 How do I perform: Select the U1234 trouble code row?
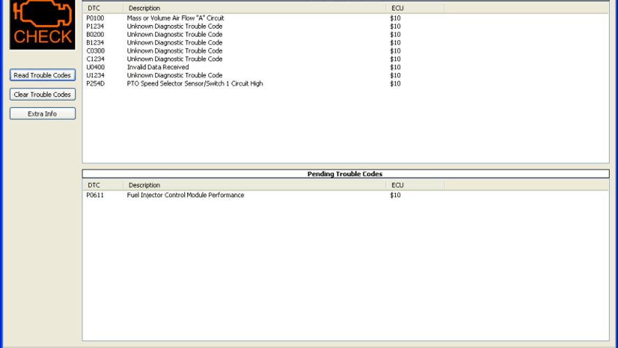[x=174, y=75]
